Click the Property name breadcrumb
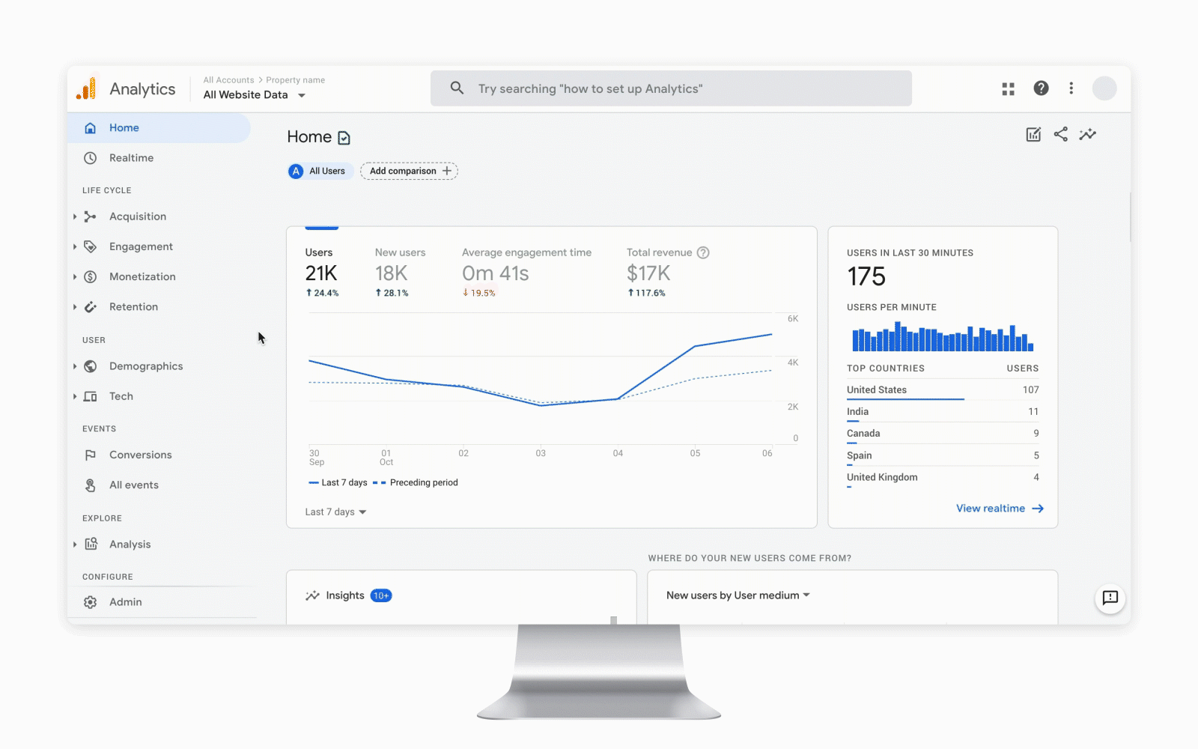The width and height of the screenshot is (1198, 749). pyautogui.click(x=295, y=80)
